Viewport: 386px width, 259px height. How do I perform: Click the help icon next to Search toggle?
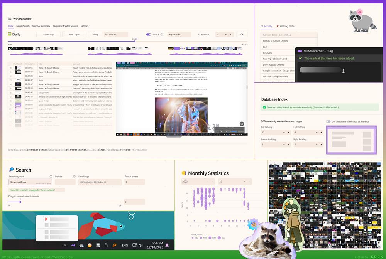[162, 34]
